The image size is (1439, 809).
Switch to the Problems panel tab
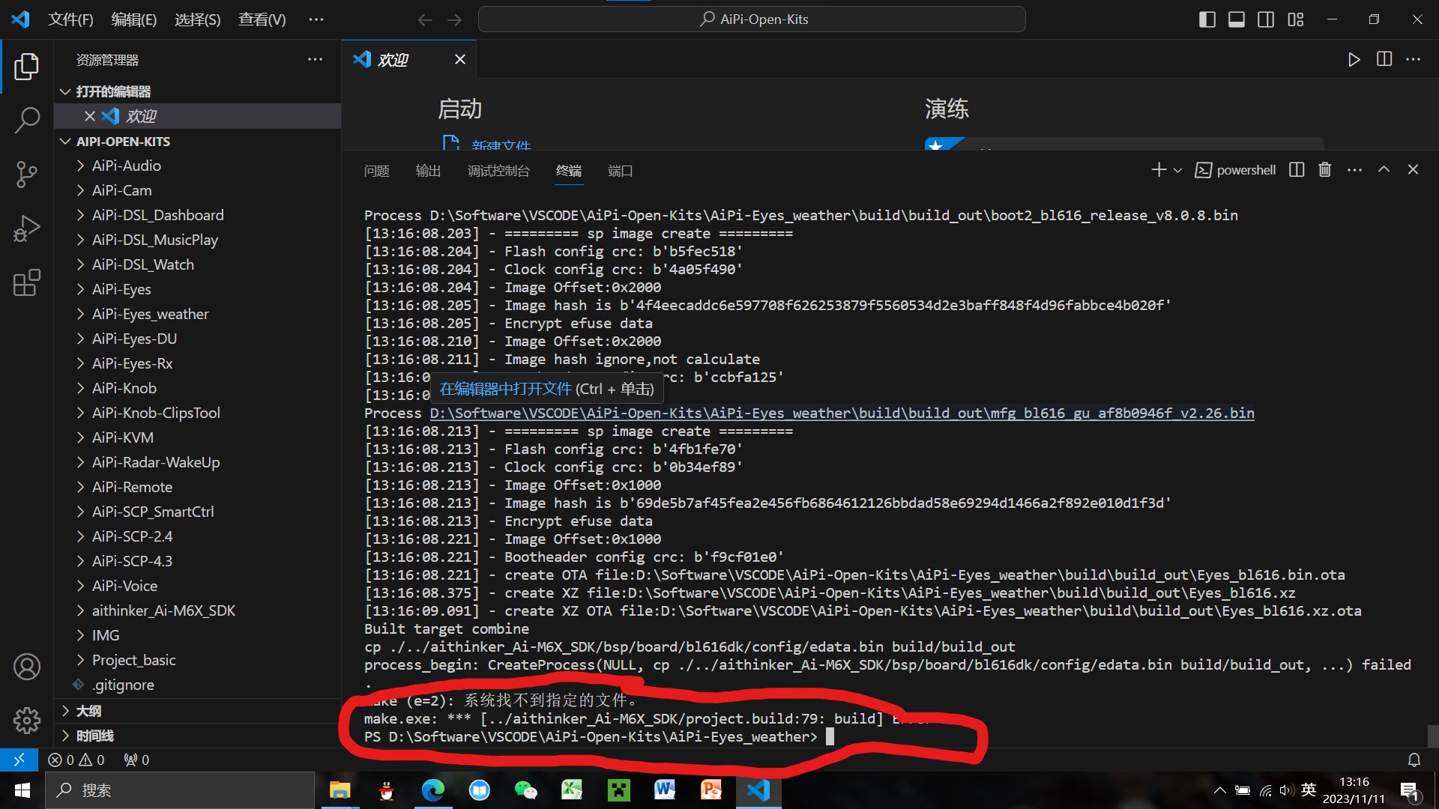click(x=376, y=171)
